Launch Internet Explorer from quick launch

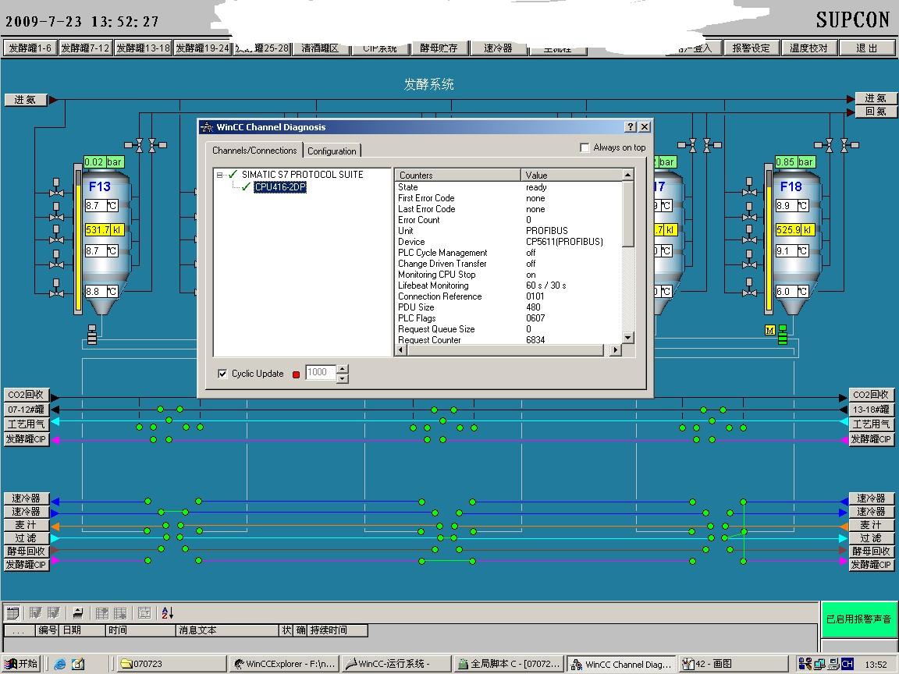(59, 665)
